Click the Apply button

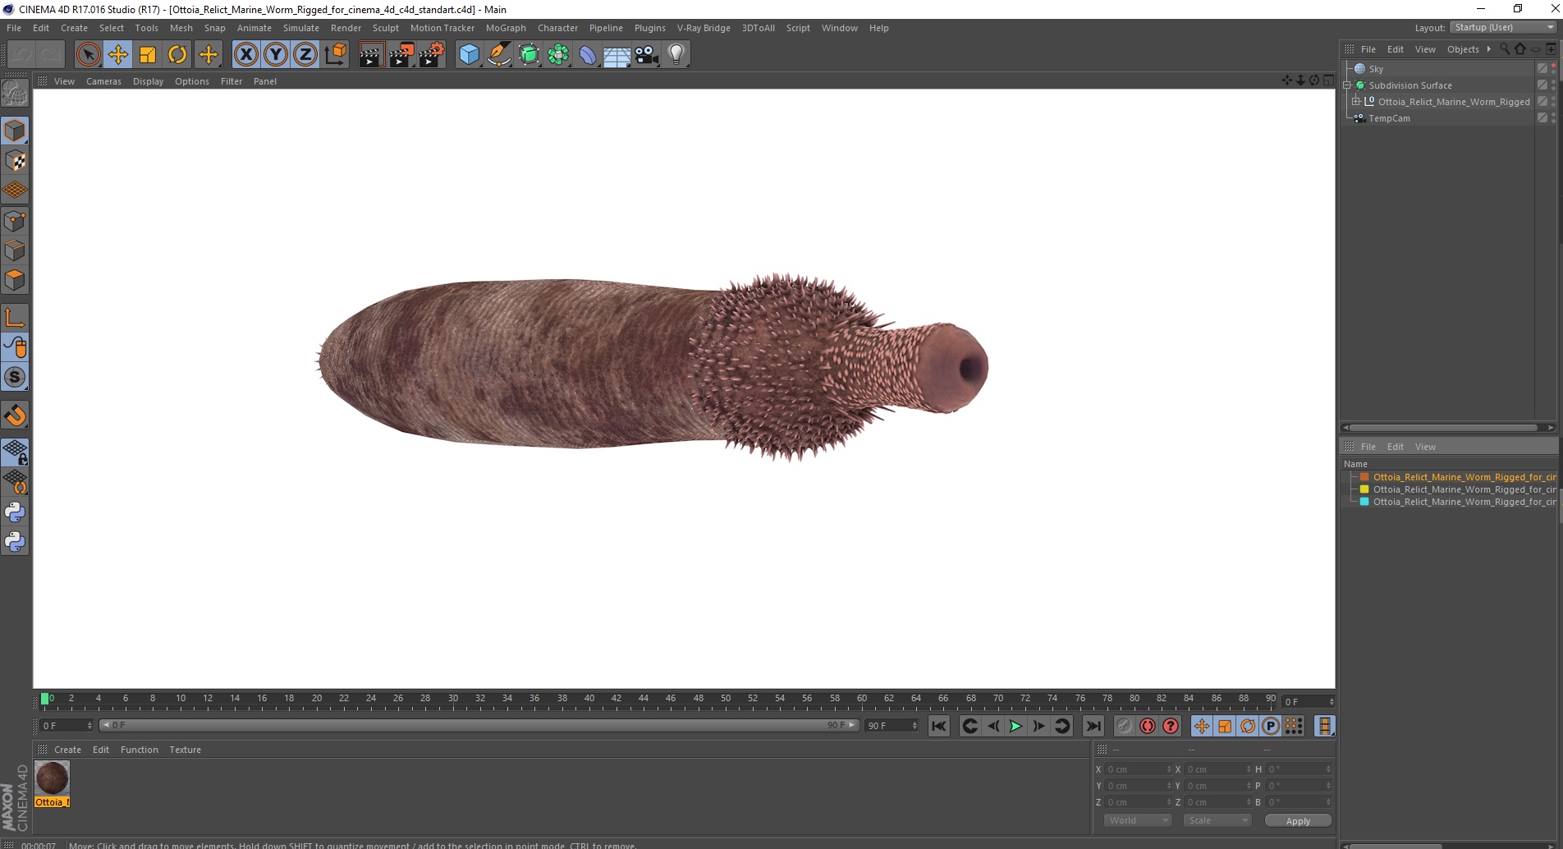(1298, 821)
